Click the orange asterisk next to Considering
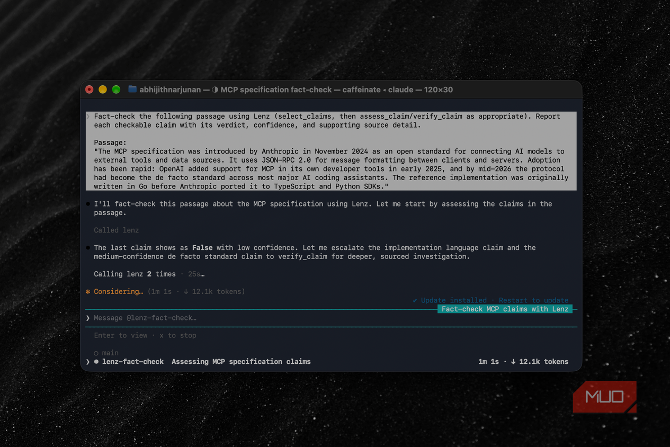The image size is (670, 447). point(88,291)
